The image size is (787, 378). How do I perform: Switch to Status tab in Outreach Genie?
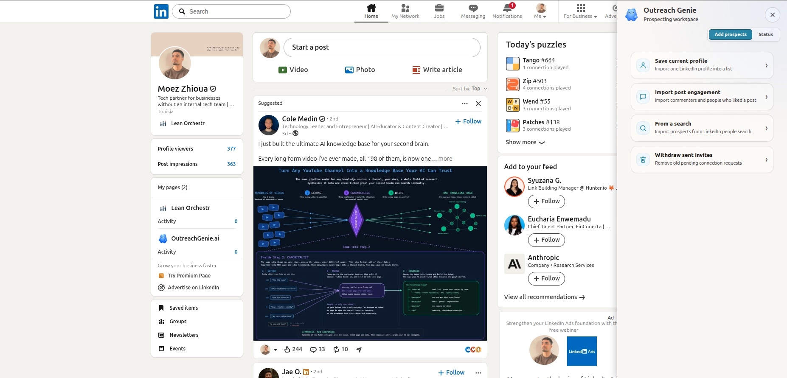766,35
